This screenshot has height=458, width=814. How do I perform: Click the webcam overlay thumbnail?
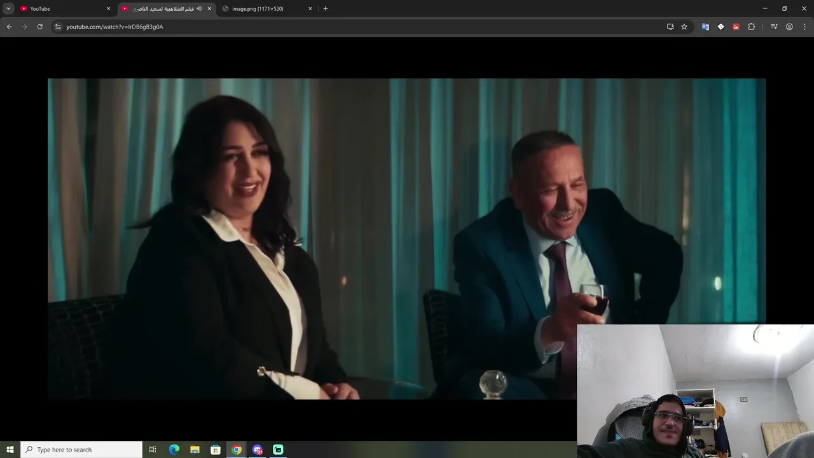pyautogui.click(x=695, y=391)
